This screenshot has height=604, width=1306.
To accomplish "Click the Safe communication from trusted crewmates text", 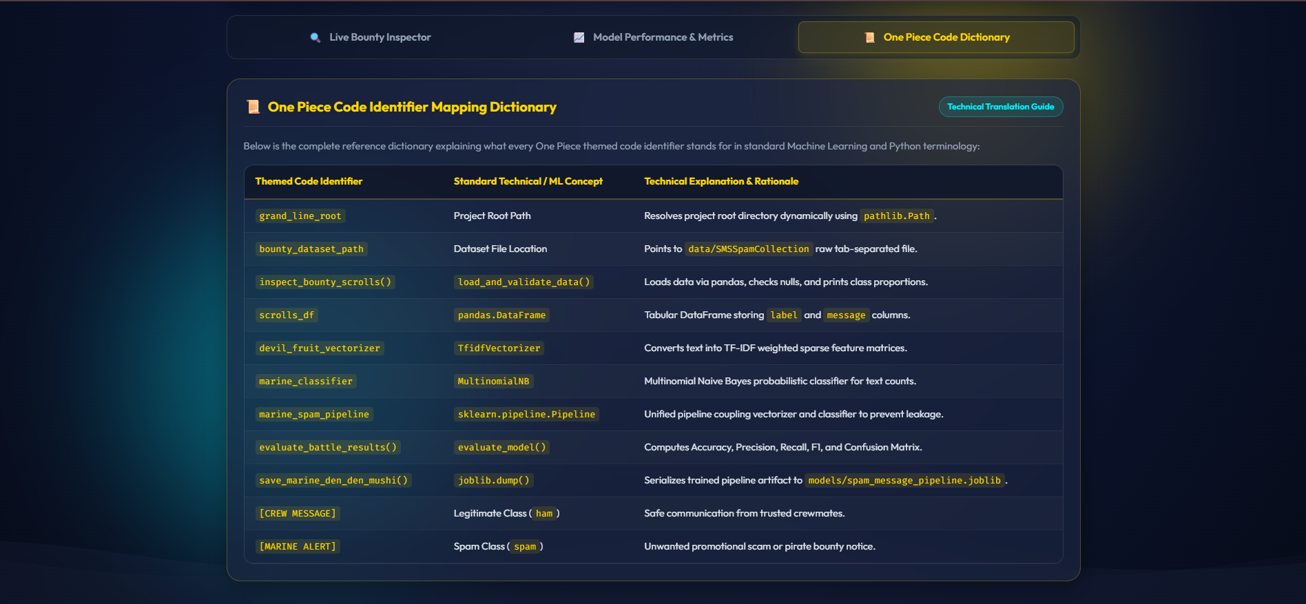I will click(745, 513).
